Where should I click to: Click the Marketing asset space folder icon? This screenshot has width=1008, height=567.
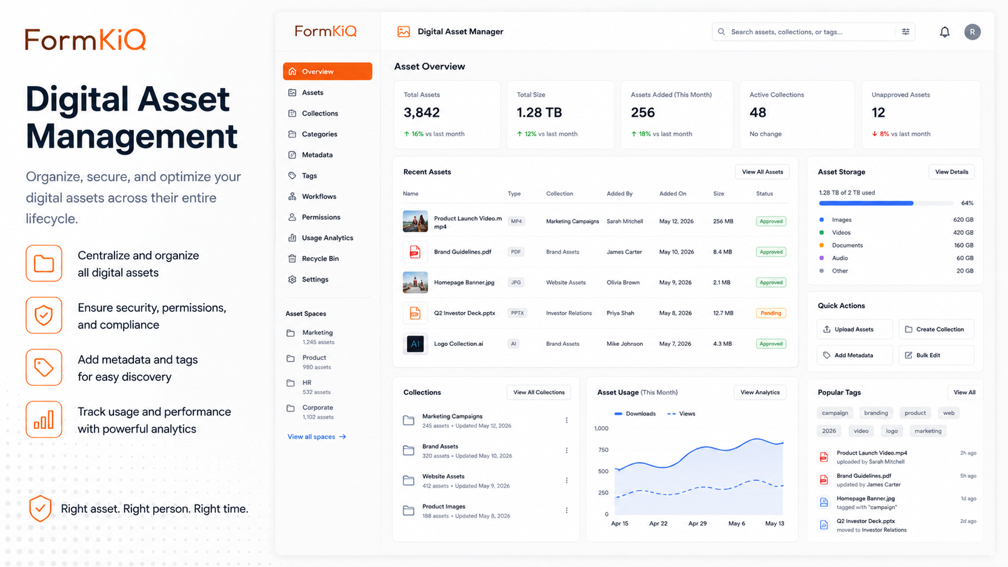click(291, 333)
